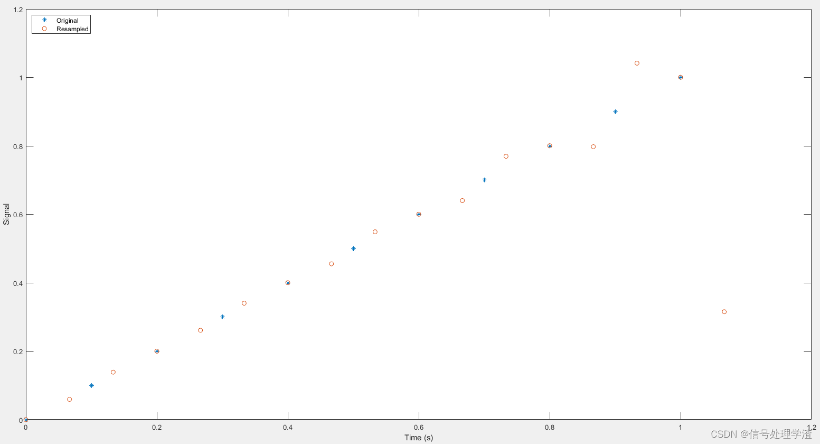Pick the Resampled circle near time 0.73
Viewport: 820px width, 444px height.
click(x=506, y=156)
